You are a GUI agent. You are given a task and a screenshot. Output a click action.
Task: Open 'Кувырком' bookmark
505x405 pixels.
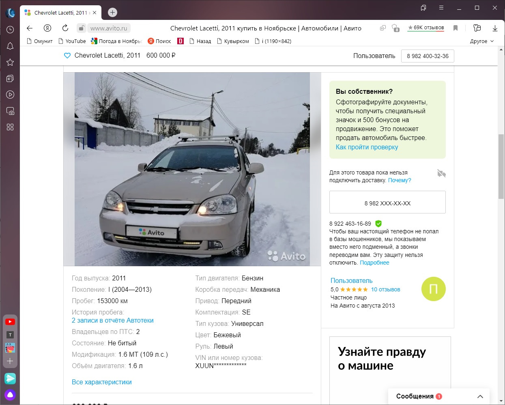[233, 41]
